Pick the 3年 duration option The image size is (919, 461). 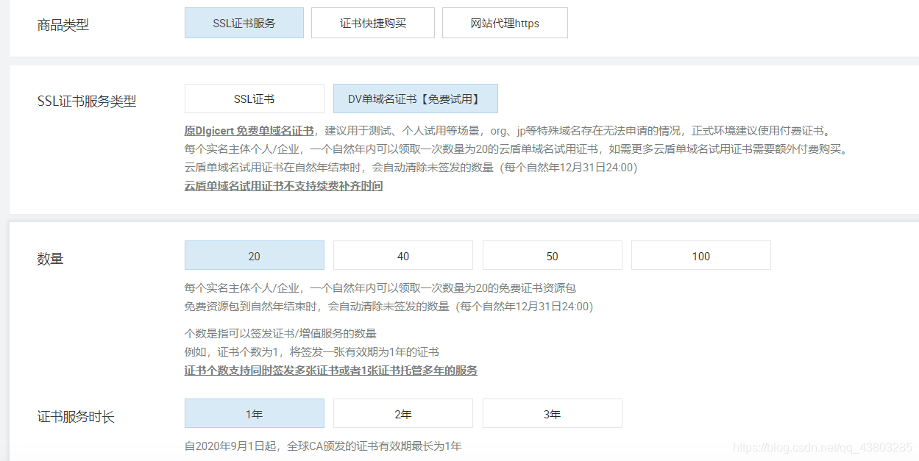(552, 413)
